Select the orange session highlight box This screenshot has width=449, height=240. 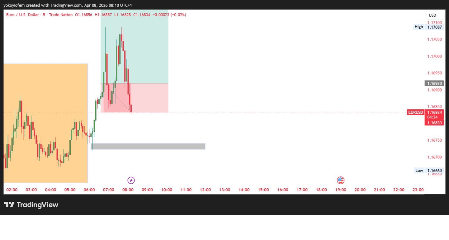46,123
